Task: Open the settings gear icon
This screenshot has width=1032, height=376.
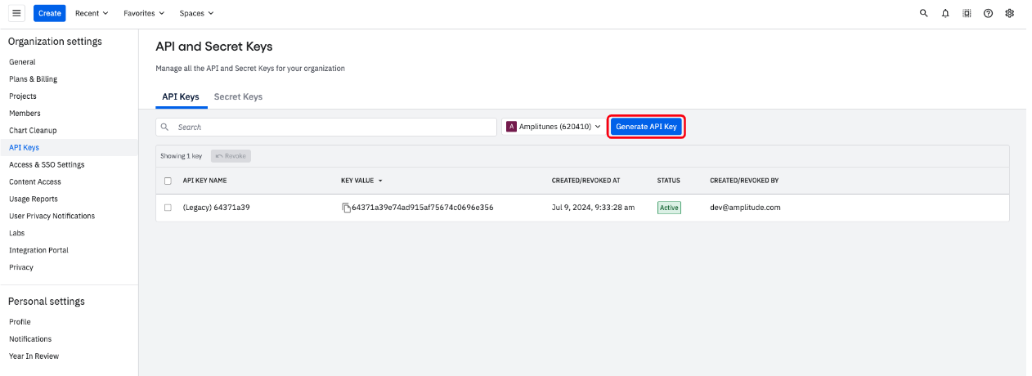Action: [x=1009, y=13]
